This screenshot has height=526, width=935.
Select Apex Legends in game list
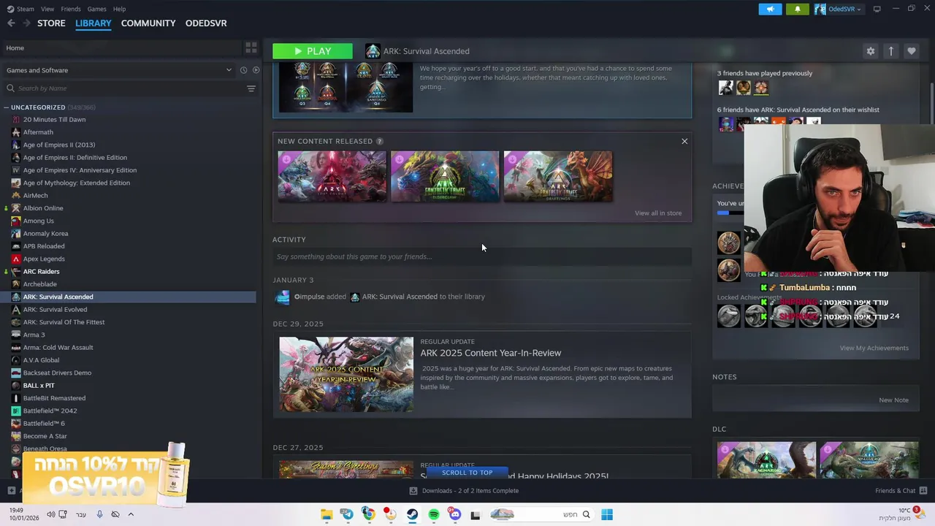44,259
